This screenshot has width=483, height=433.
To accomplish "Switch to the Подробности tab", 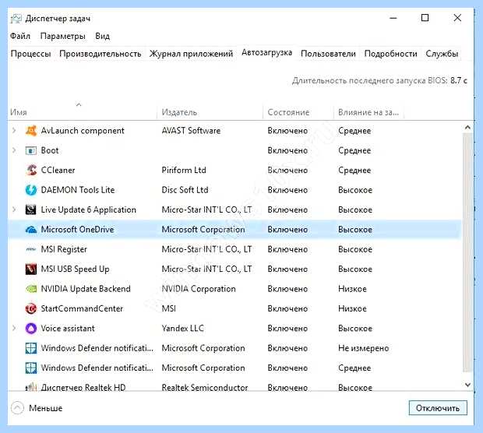I will [x=390, y=54].
